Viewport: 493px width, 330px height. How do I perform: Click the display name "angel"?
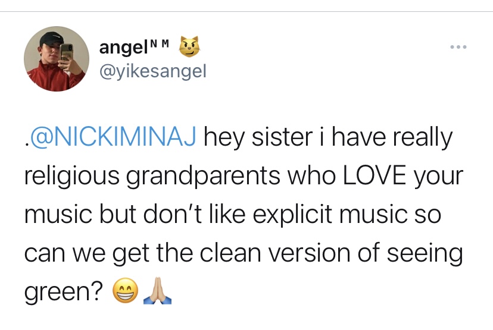pyautogui.click(x=123, y=48)
